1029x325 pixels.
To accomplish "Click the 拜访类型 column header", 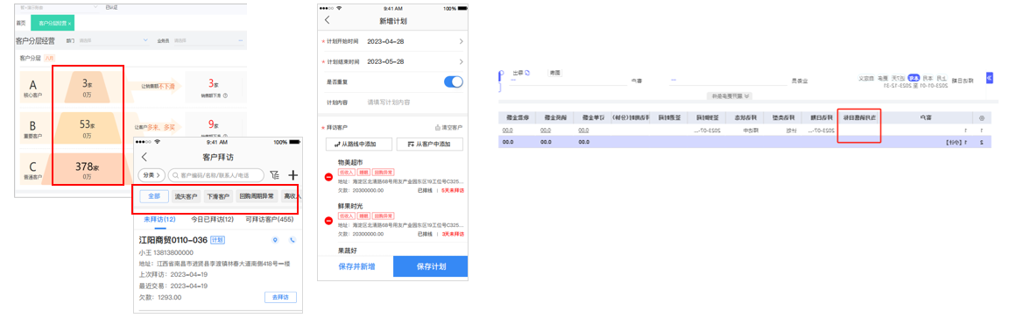I will coord(784,118).
